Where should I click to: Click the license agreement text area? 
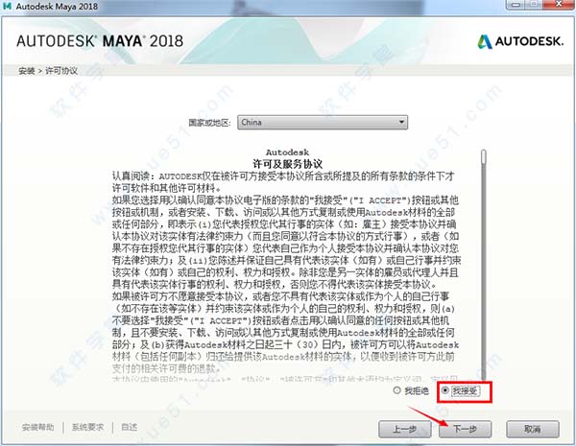tap(286, 265)
